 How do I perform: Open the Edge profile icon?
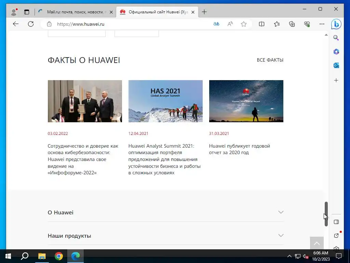14,12
